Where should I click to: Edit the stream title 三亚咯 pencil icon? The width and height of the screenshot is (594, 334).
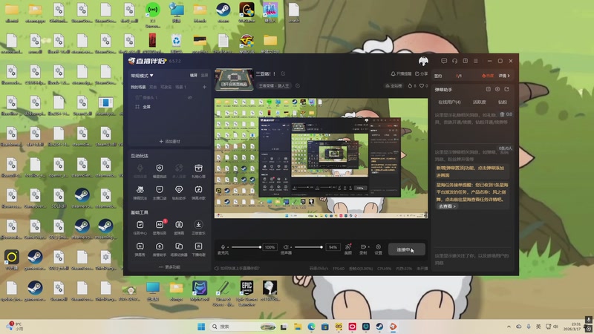[283, 73]
